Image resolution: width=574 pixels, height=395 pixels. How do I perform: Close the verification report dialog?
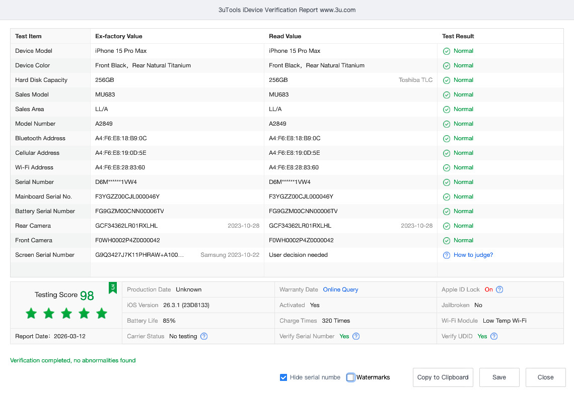coord(545,377)
